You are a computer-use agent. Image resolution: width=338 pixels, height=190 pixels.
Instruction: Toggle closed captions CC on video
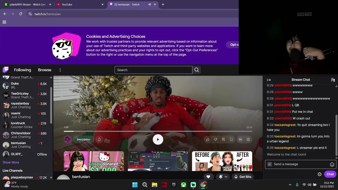pyautogui.click(x=240, y=140)
